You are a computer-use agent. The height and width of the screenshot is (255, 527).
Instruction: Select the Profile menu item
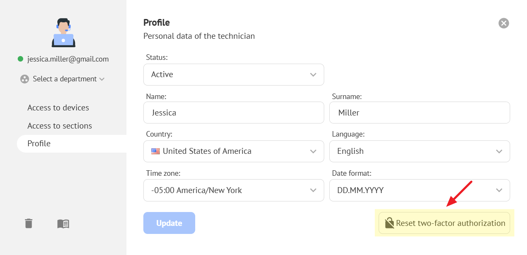[x=39, y=144]
